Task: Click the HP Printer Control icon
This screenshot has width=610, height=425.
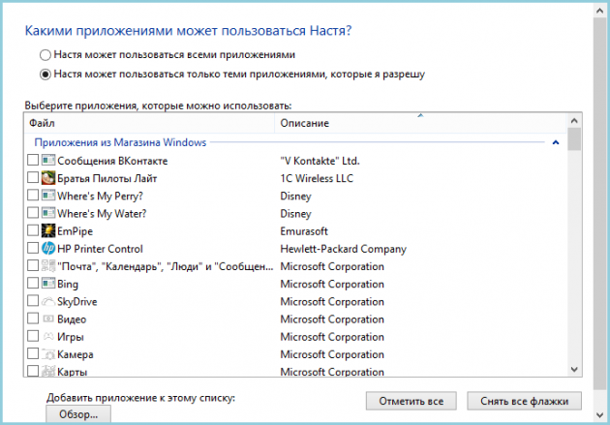Action: coord(48,248)
